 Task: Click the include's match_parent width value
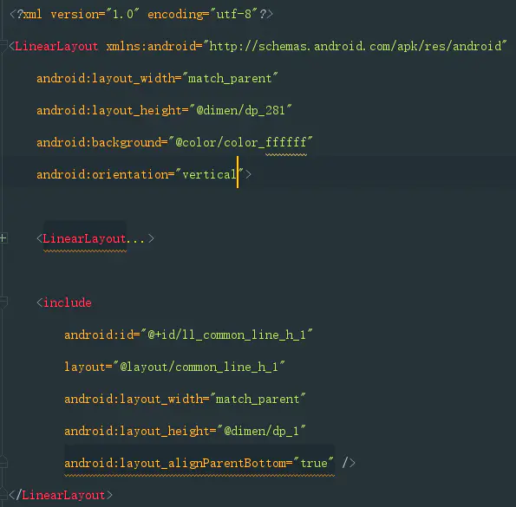[258, 399]
